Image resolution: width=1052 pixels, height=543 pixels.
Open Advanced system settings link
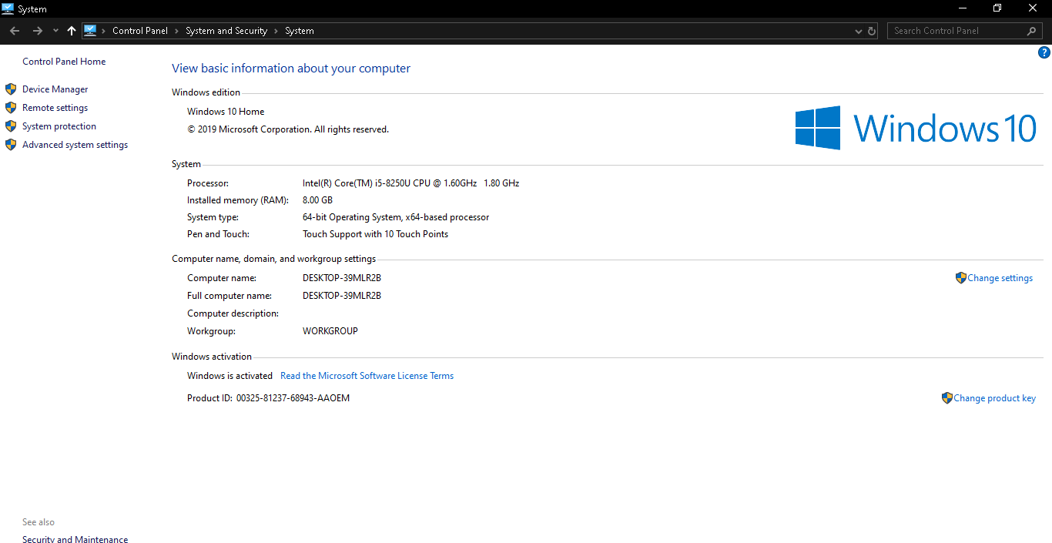[x=75, y=145]
